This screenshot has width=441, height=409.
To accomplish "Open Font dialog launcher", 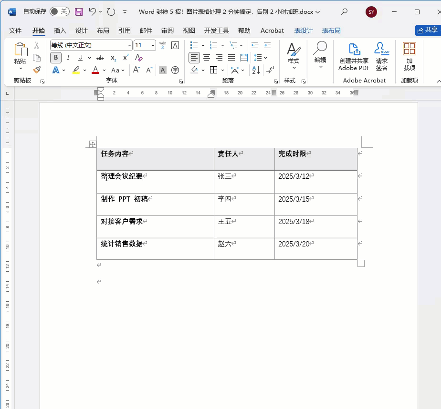I will 181,82.
